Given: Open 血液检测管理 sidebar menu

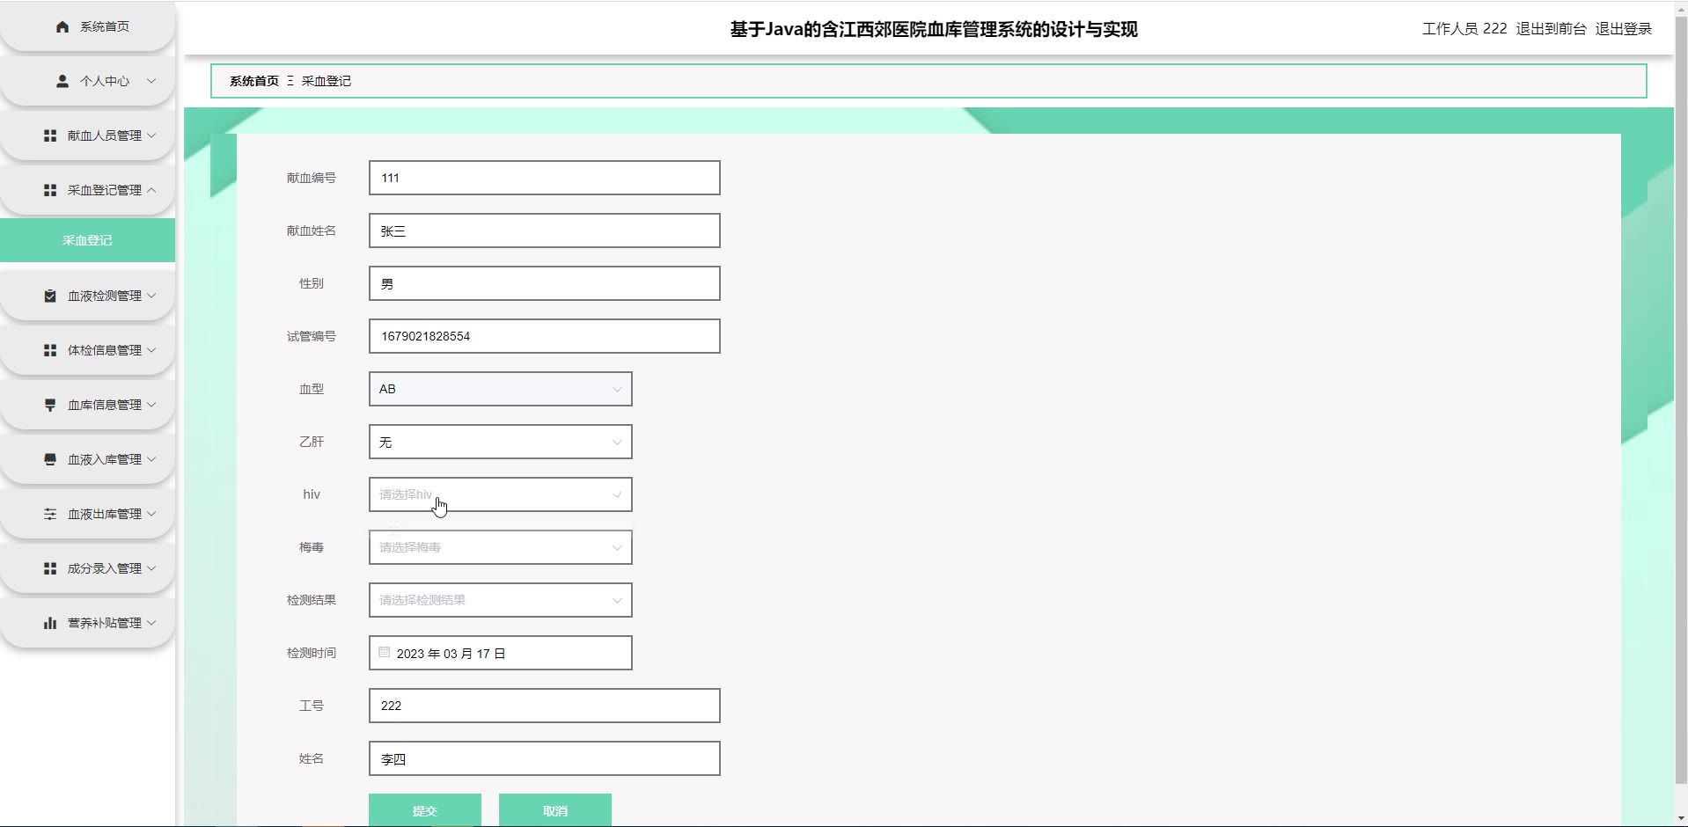Looking at the screenshot, I should 87,296.
